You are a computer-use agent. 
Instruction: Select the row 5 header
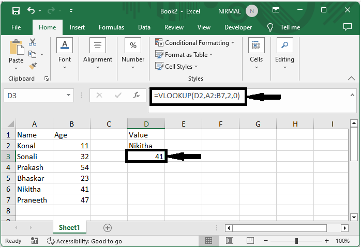8,178
